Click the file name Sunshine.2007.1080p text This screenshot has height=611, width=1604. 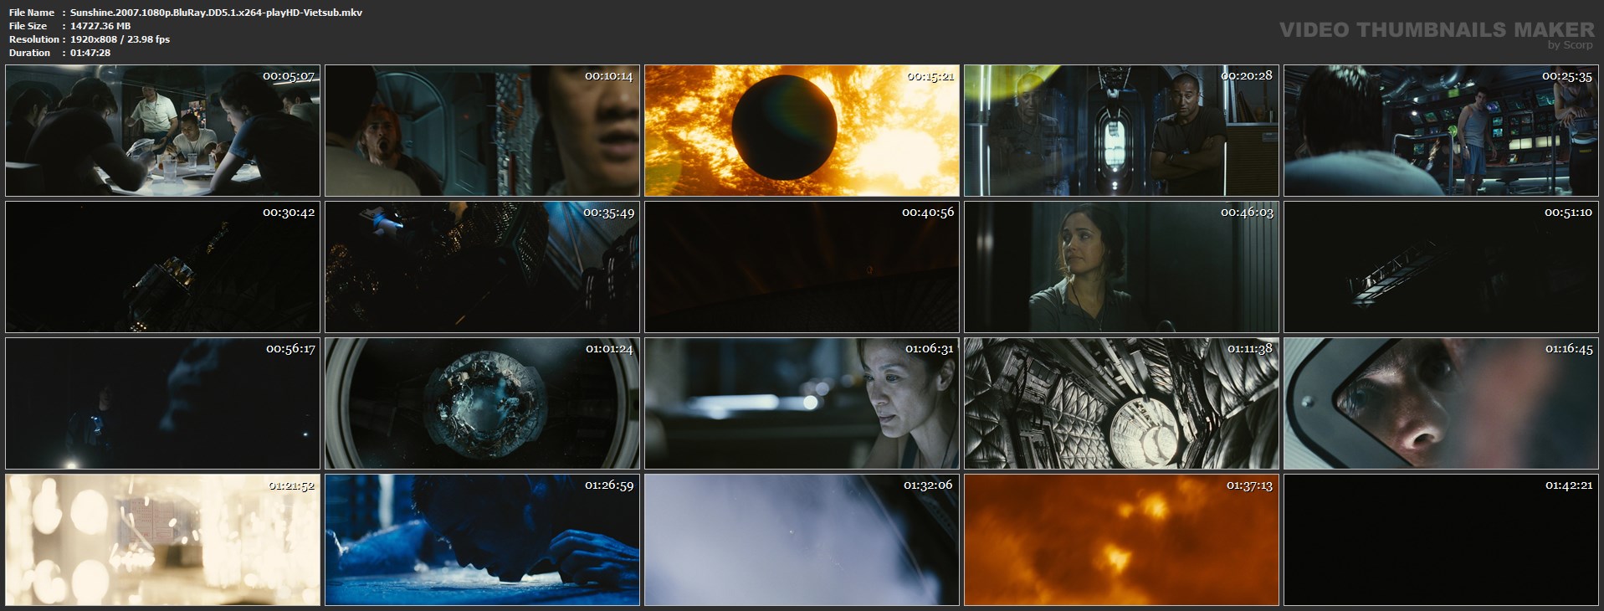[x=216, y=13]
